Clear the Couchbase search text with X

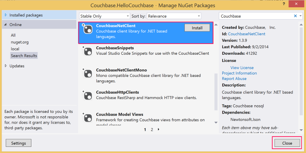pos(295,16)
